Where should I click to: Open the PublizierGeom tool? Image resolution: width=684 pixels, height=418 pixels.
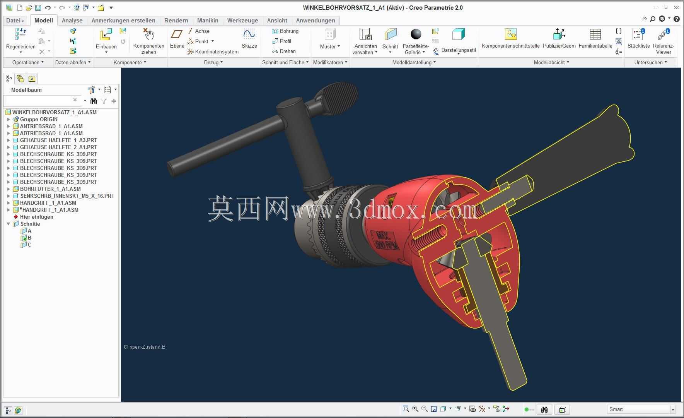tap(559, 38)
